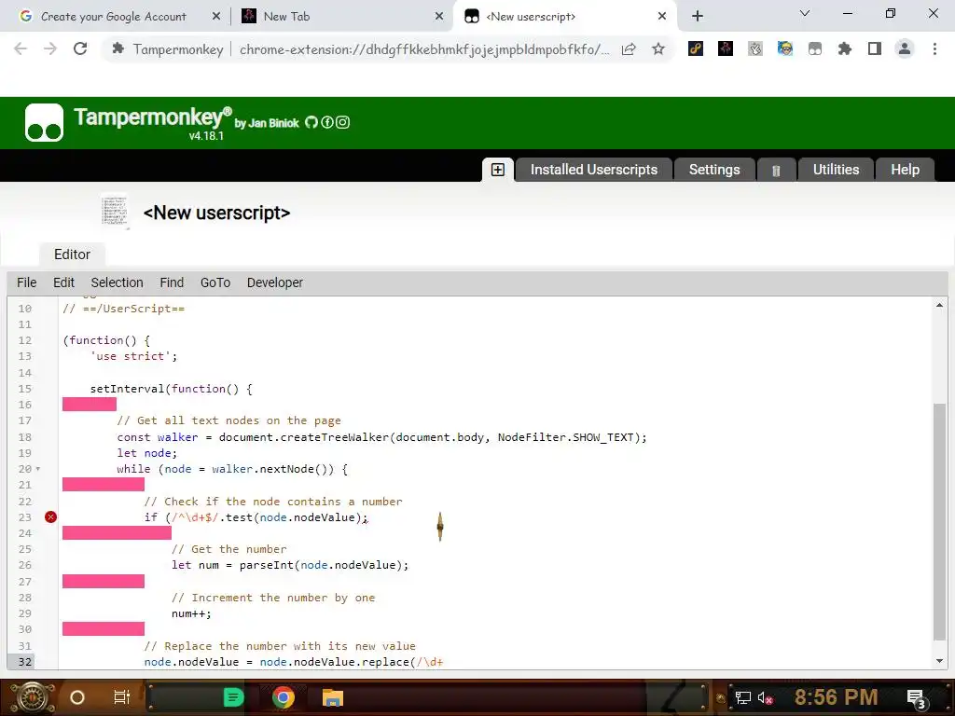This screenshot has width=955, height=716.
Task: Open the Developer menu
Action: click(275, 282)
